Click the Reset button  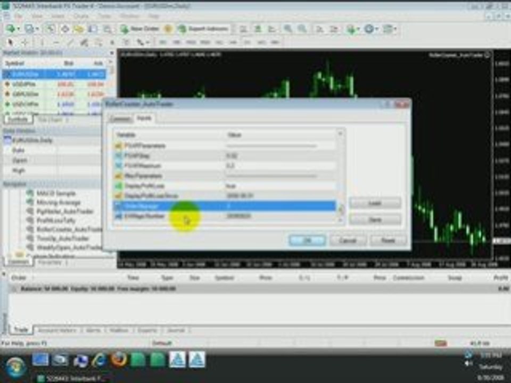[x=388, y=240]
